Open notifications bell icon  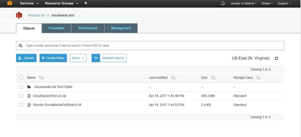pos(223,3)
